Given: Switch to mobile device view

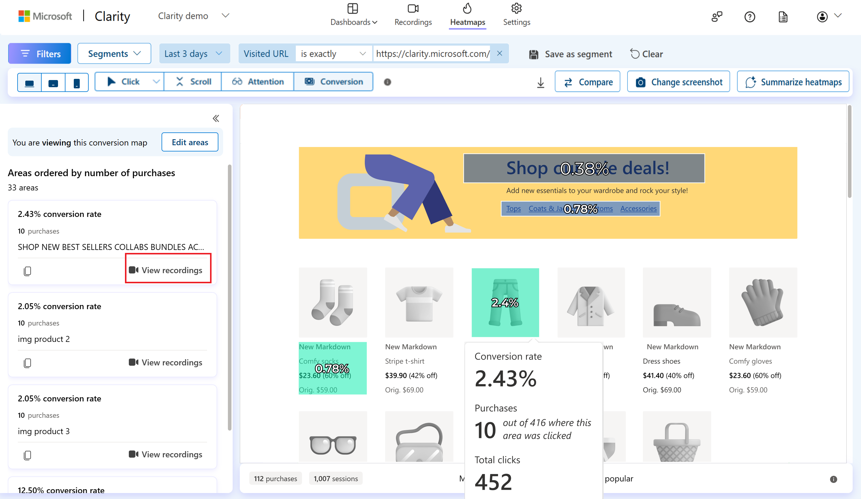Looking at the screenshot, I should click(x=76, y=82).
